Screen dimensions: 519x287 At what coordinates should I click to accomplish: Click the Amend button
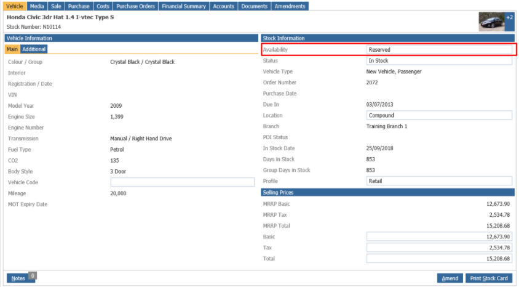click(x=450, y=278)
